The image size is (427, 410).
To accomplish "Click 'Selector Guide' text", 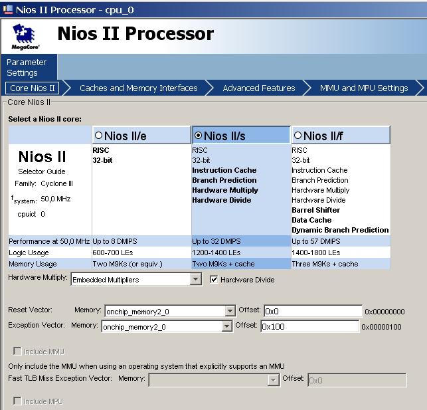I will point(42,171).
